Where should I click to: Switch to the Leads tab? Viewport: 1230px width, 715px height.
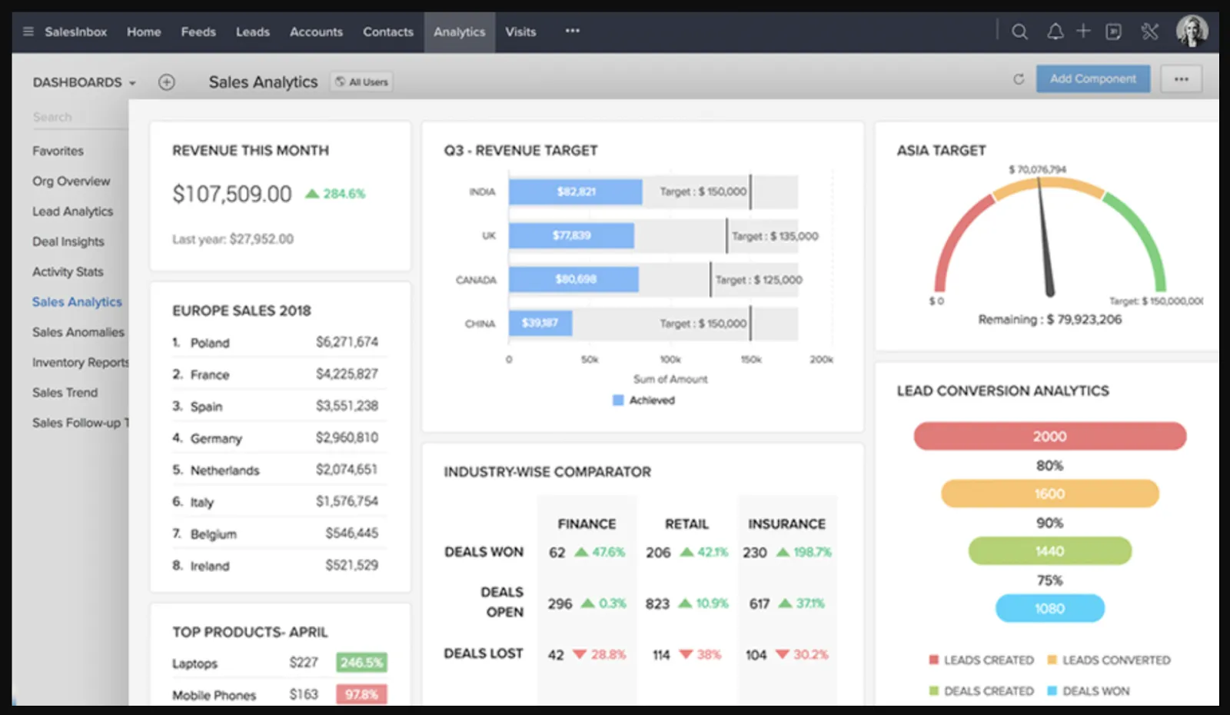point(252,32)
